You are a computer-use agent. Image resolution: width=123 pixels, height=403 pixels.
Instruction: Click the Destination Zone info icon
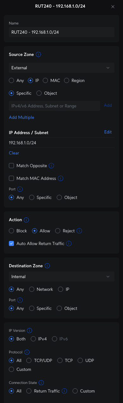tap(47, 266)
